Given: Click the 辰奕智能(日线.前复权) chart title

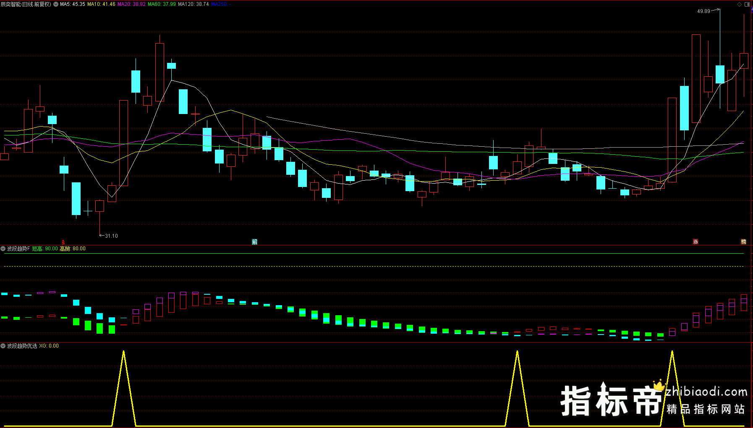Looking at the screenshot, I should tap(26, 4).
